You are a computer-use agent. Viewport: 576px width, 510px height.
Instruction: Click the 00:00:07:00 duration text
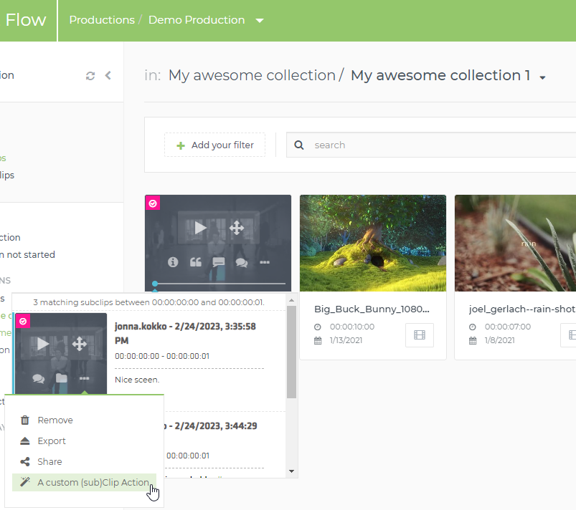click(x=508, y=327)
